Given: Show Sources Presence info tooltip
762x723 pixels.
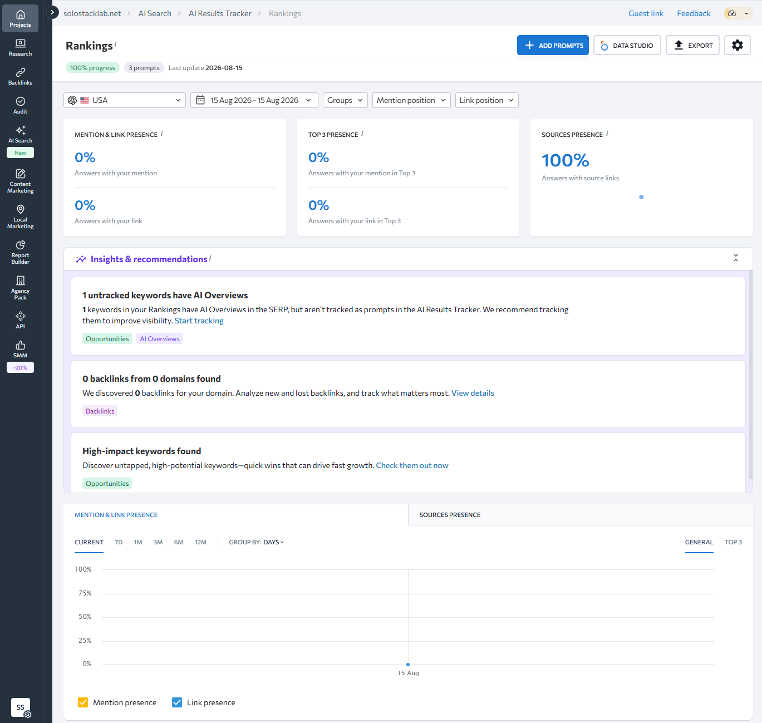Looking at the screenshot, I should coord(607,134).
